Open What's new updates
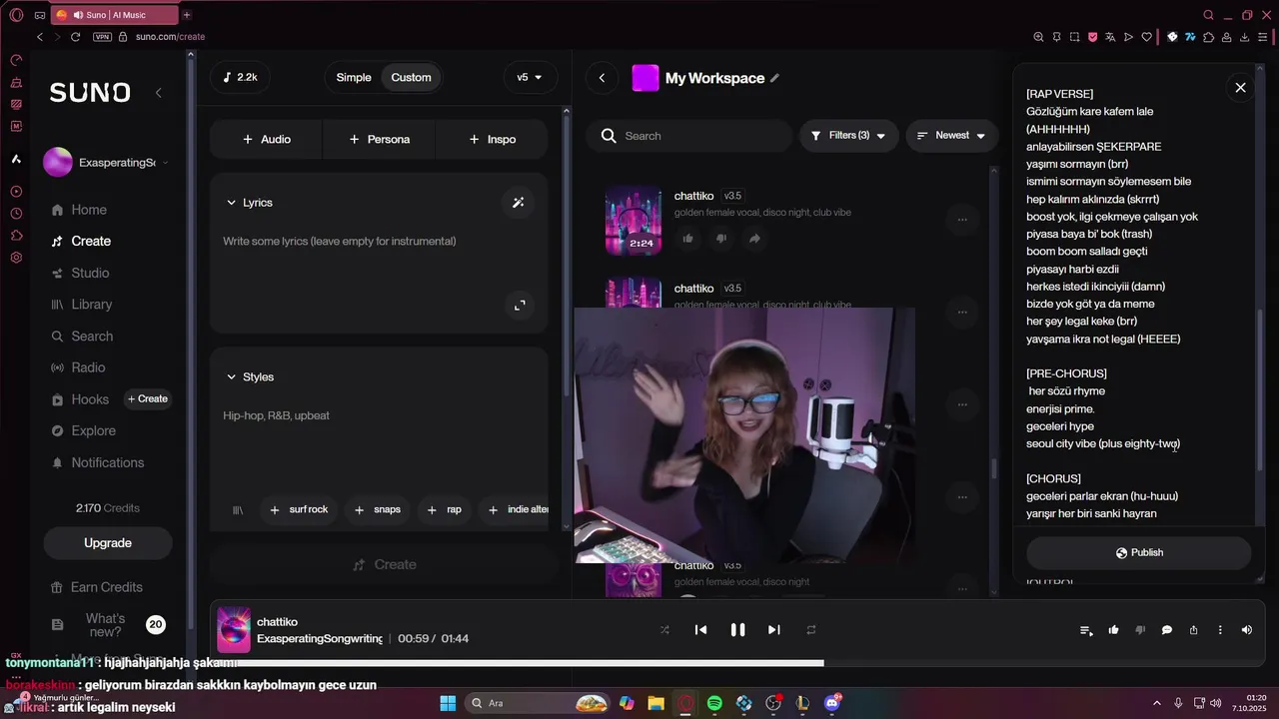Image resolution: width=1279 pixels, height=719 pixels. coord(108,625)
